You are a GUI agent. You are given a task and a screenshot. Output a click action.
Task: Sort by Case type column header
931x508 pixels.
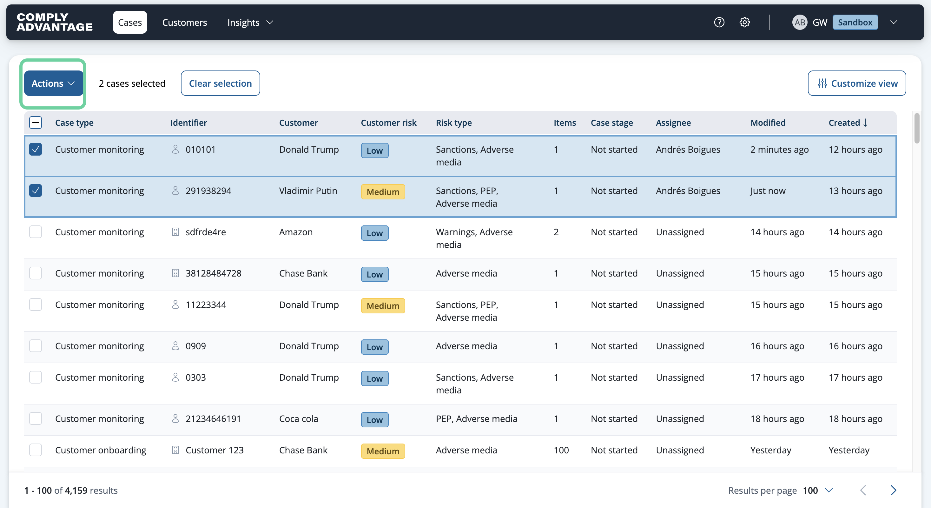coord(74,123)
